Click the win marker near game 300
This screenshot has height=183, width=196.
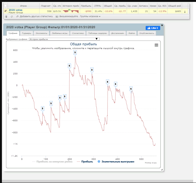(x=92, y=70)
